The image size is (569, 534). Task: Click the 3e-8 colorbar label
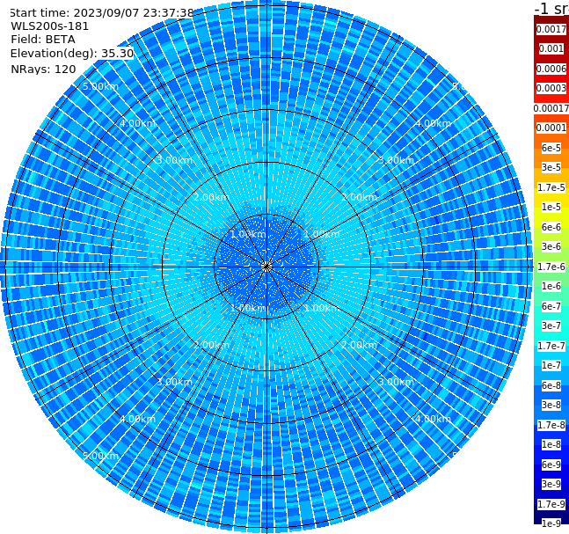pos(551,405)
